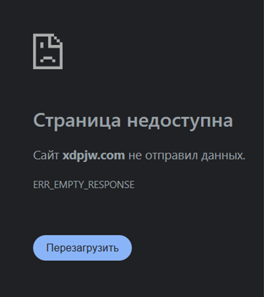The image size is (264, 297).
Task: Reload the page with the Перезагрузить button
Action: click(x=82, y=248)
